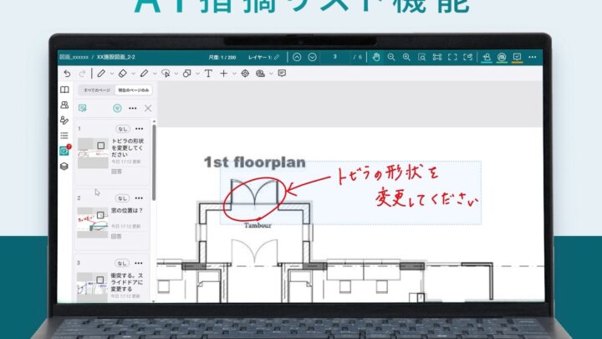Select the highlighter marker tool
The width and height of the screenshot is (602, 339).
pos(144,74)
